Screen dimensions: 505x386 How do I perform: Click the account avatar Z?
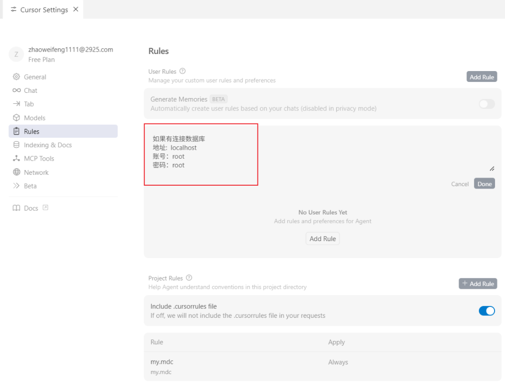click(16, 54)
